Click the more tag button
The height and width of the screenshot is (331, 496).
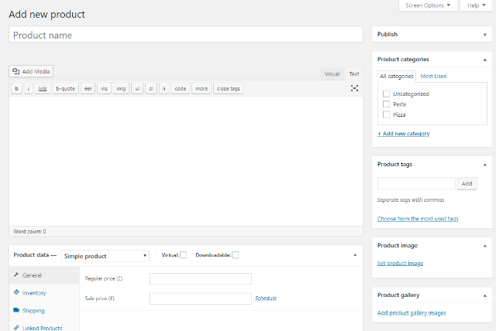tap(201, 89)
